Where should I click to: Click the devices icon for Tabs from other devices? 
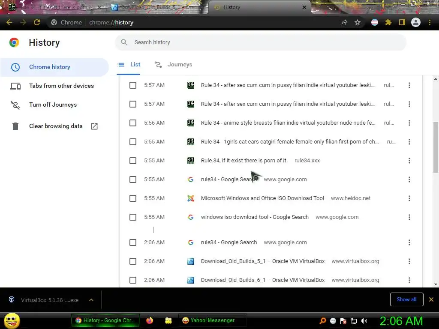(15, 86)
